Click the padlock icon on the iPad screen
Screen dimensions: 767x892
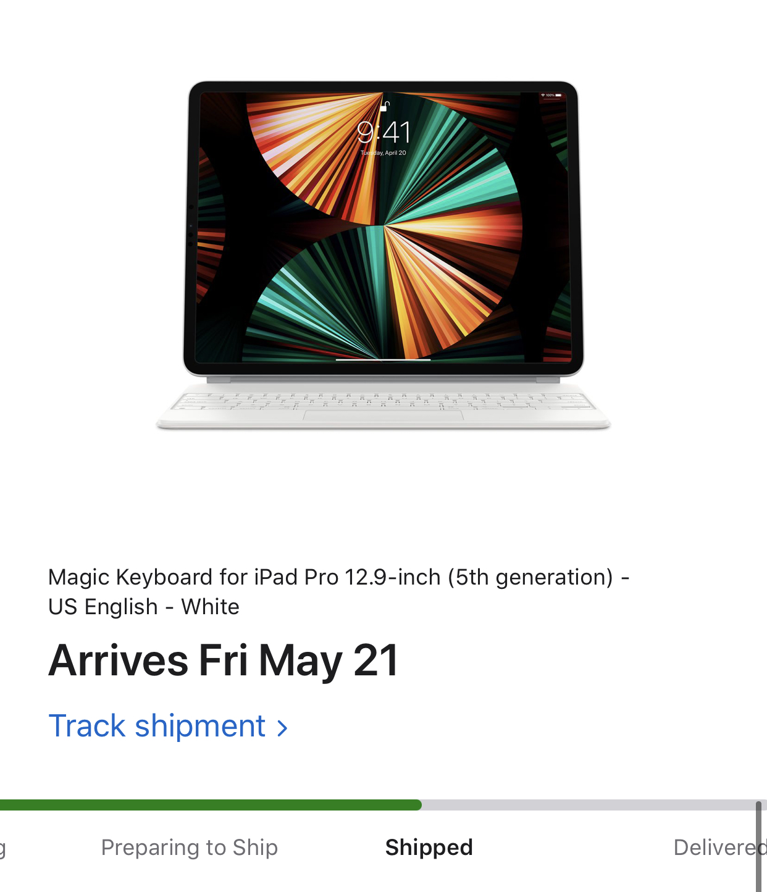[384, 106]
